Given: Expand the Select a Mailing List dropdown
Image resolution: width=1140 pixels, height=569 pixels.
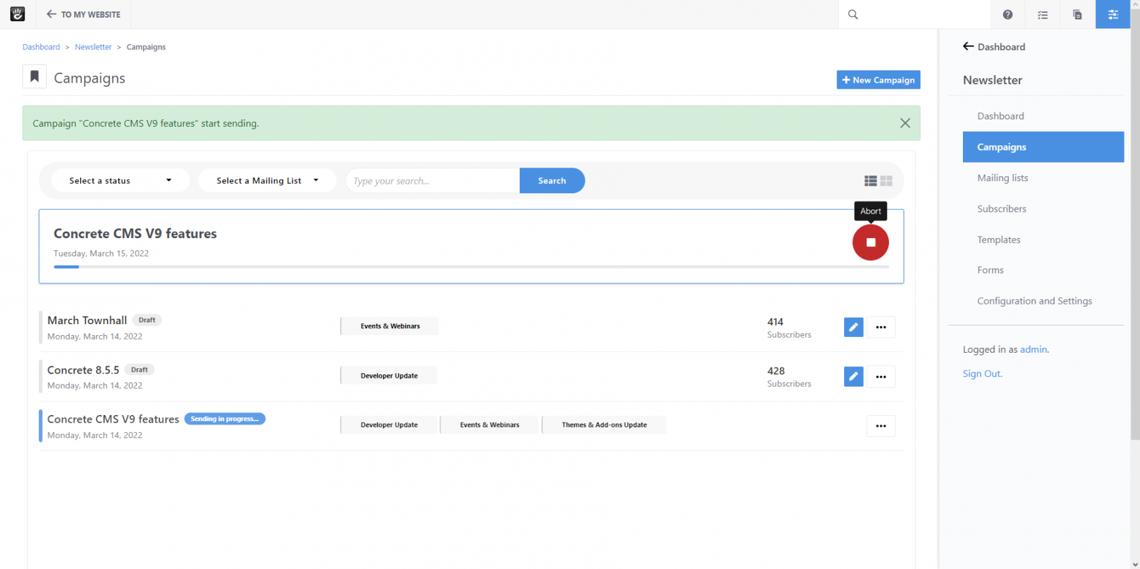Looking at the screenshot, I should (x=267, y=180).
